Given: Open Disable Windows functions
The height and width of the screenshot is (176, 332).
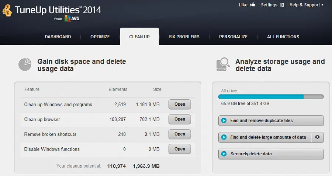Looking at the screenshot, I should click(180, 149).
